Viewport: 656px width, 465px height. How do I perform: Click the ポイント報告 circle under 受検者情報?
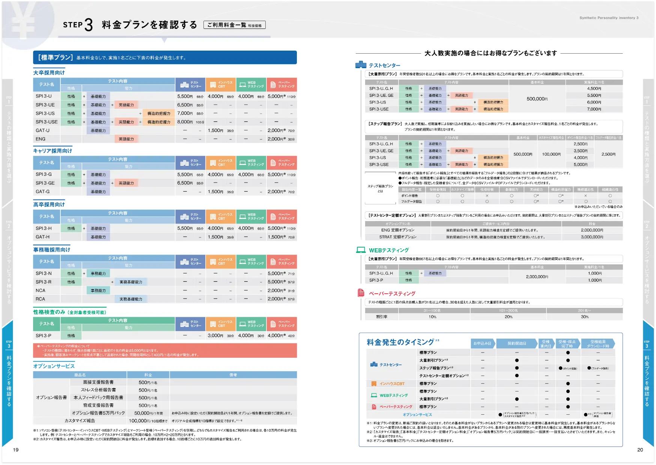(438, 196)
